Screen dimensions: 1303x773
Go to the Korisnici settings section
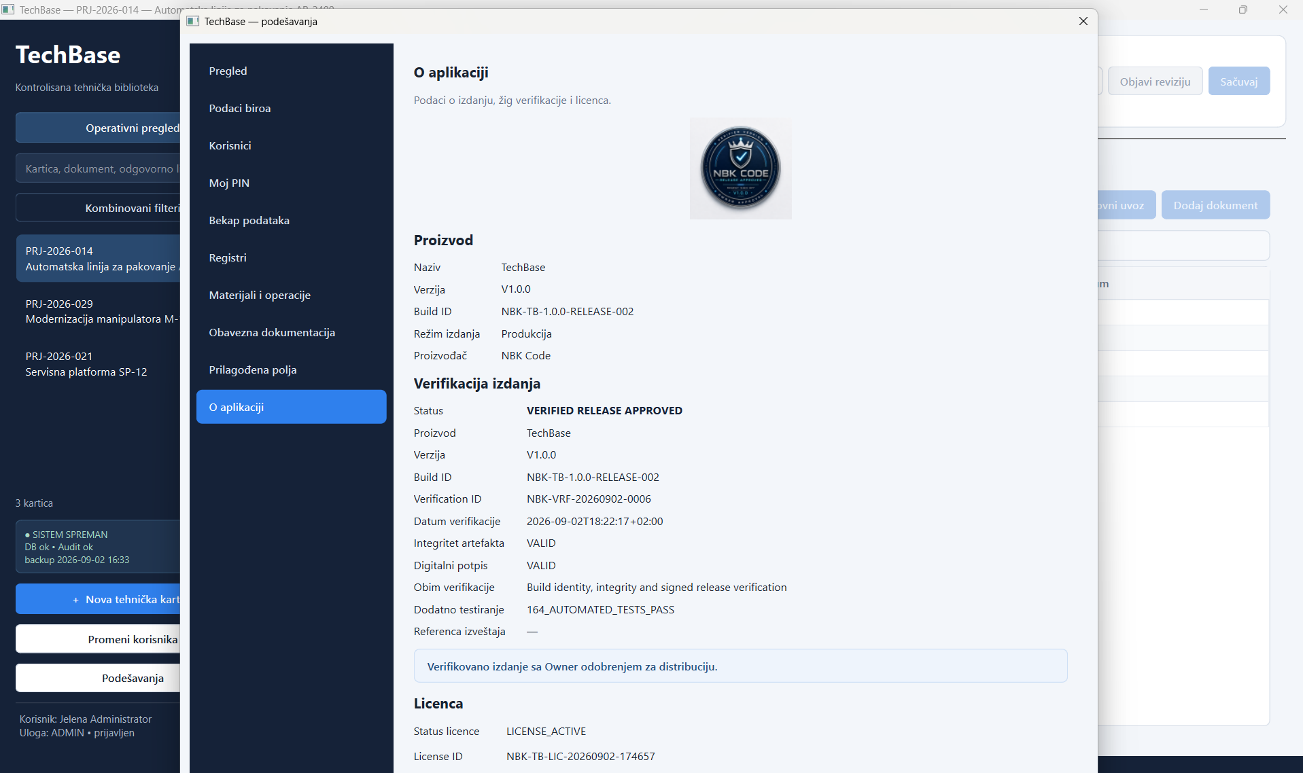click(291, 145)
